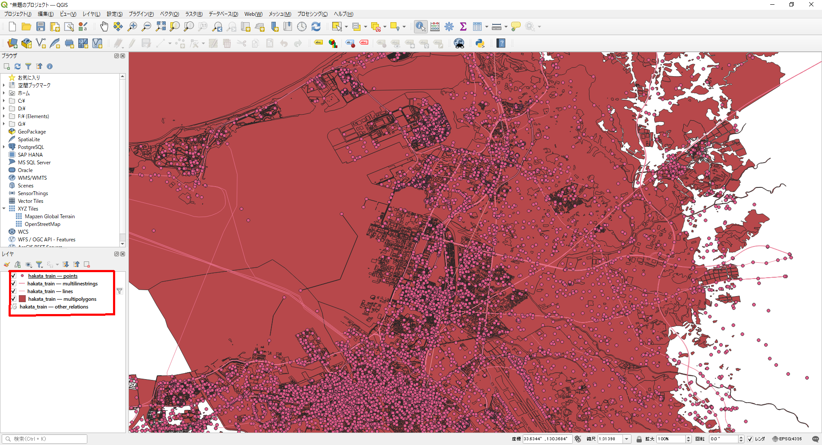This screenshot has width=822, height=445.
Task: Activate the Identify Features tool
Action: [420, 27]
